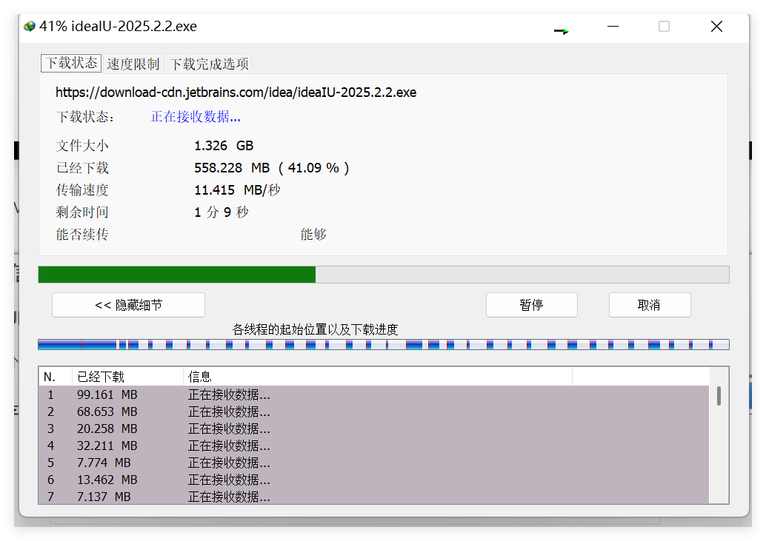Click the window title 41% ideaIU-2025.2.2.exe

[x=118, y=27]
